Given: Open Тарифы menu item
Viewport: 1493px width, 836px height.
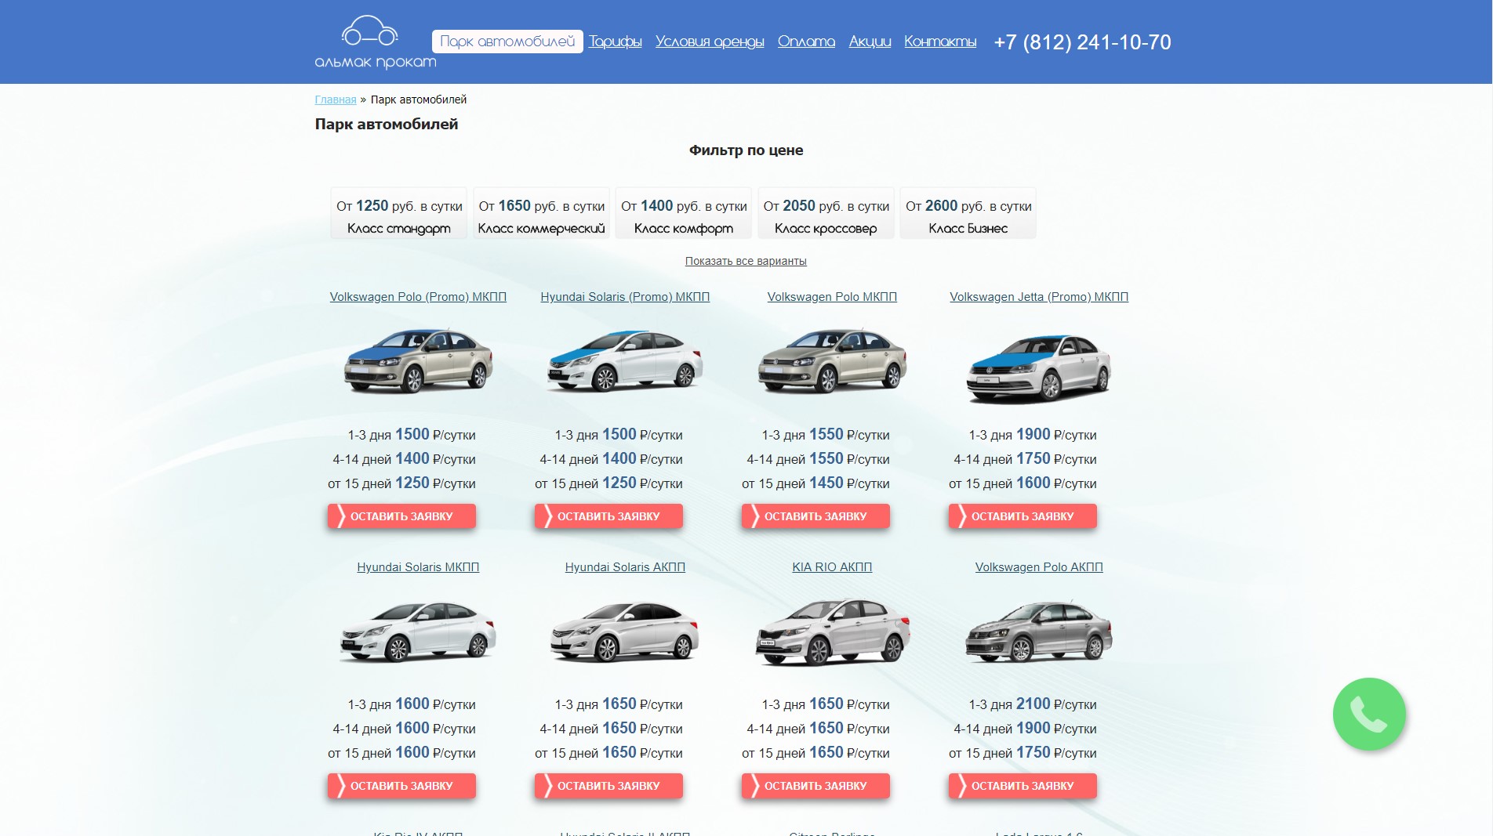Looking at the screenshot, I should [x=616, y=42].
